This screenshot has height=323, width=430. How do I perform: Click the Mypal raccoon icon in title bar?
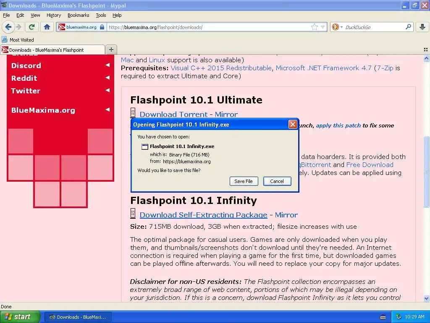pos(4,5)
